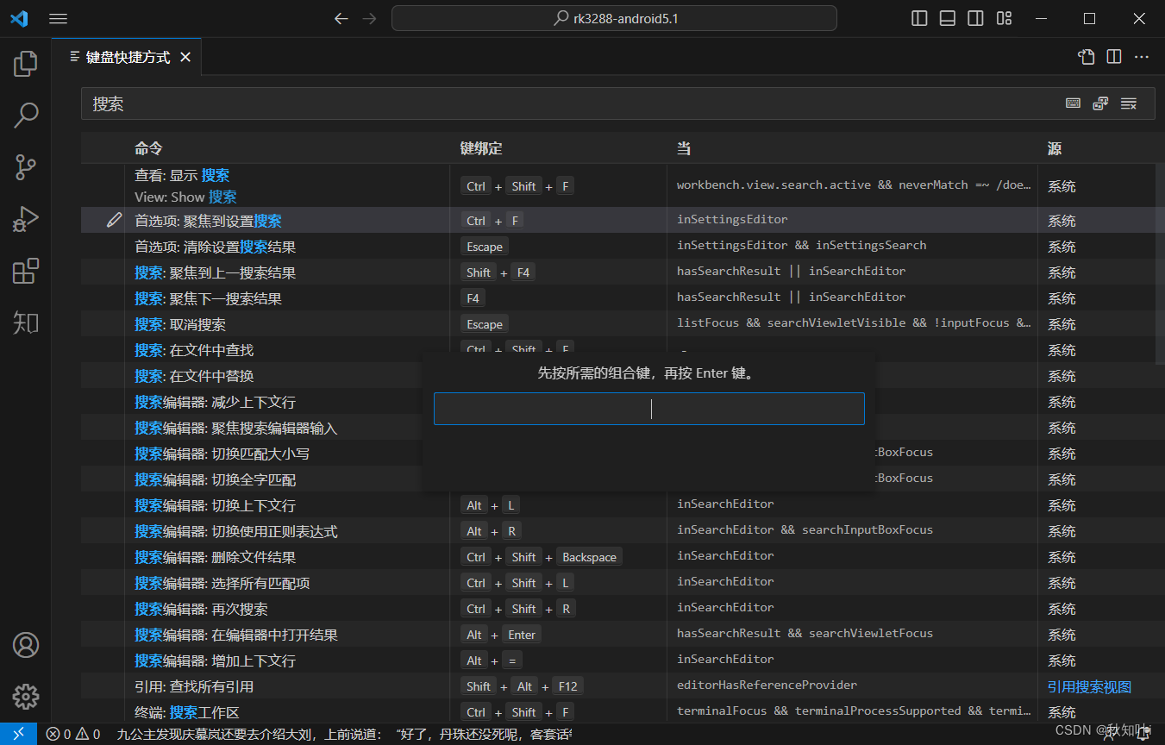Click the 键绑定 column header

pyautogui.click(x=481, y=148)
